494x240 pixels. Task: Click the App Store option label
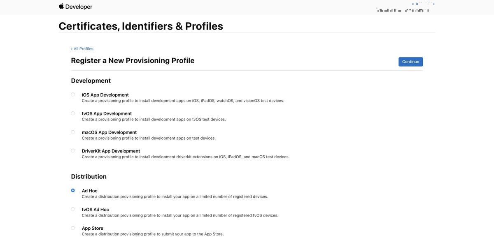(92, 228)
